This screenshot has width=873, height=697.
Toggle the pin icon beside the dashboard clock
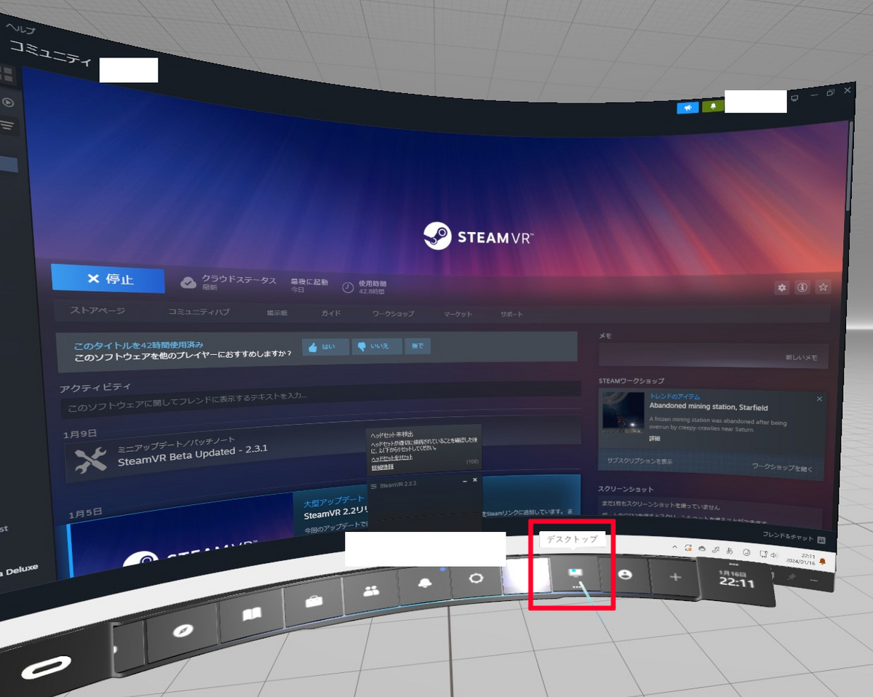(790, 578)
